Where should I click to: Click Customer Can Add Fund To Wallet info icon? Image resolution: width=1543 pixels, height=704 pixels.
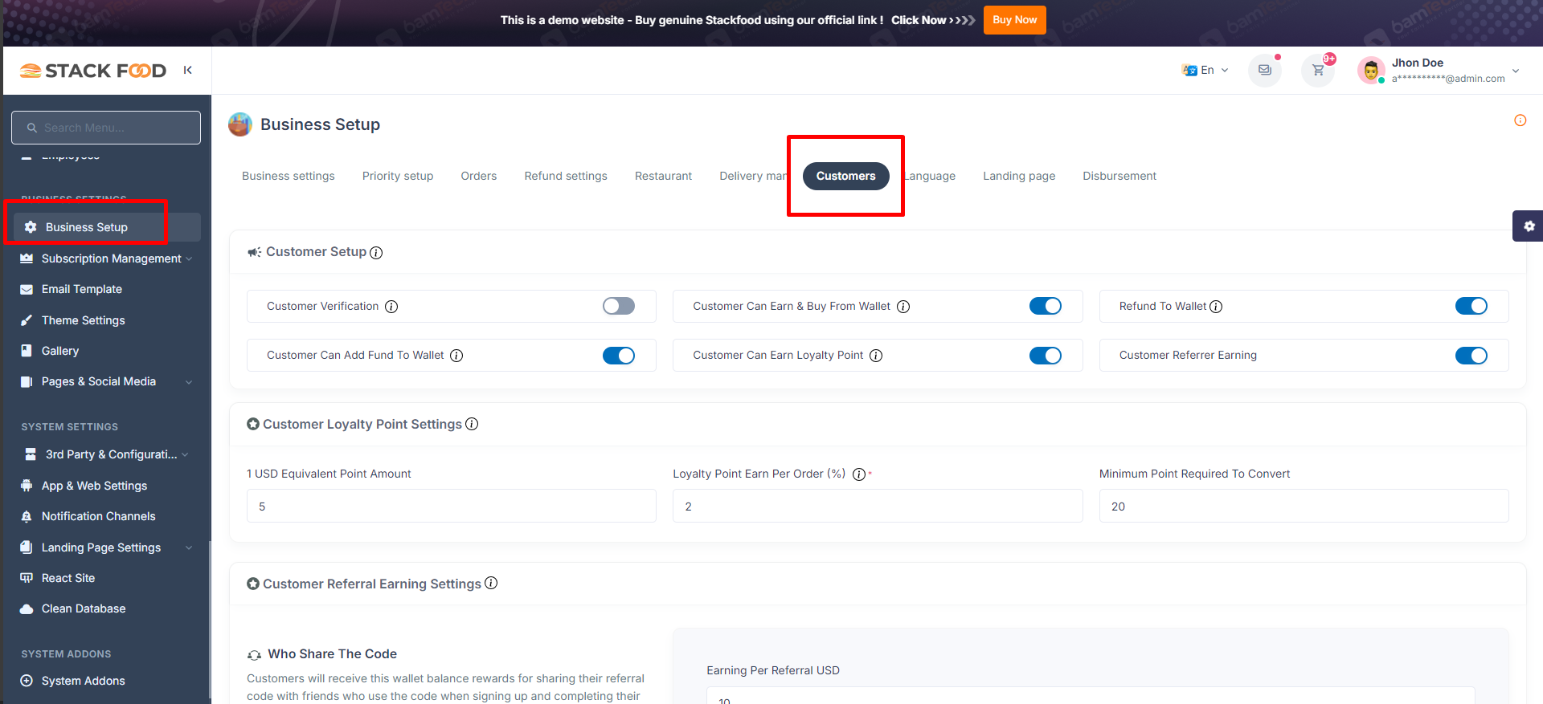(456, 356)
